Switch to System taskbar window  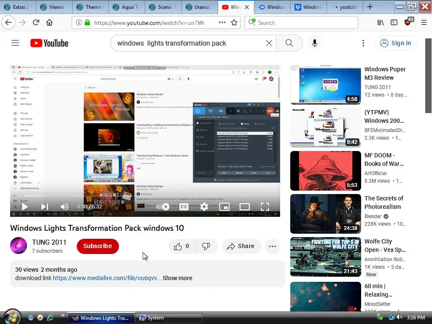169,318
